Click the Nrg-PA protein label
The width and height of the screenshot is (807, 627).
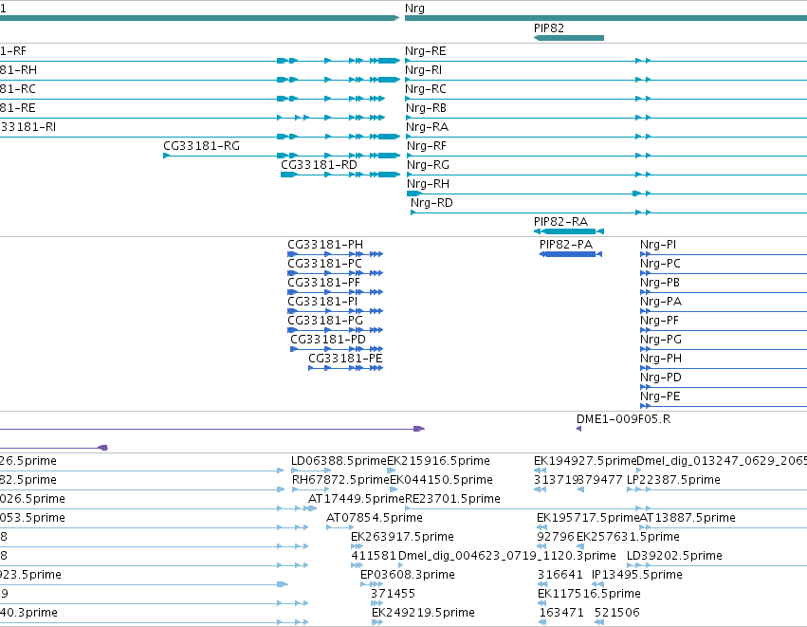pyautogui.click(x=661, y=302)
